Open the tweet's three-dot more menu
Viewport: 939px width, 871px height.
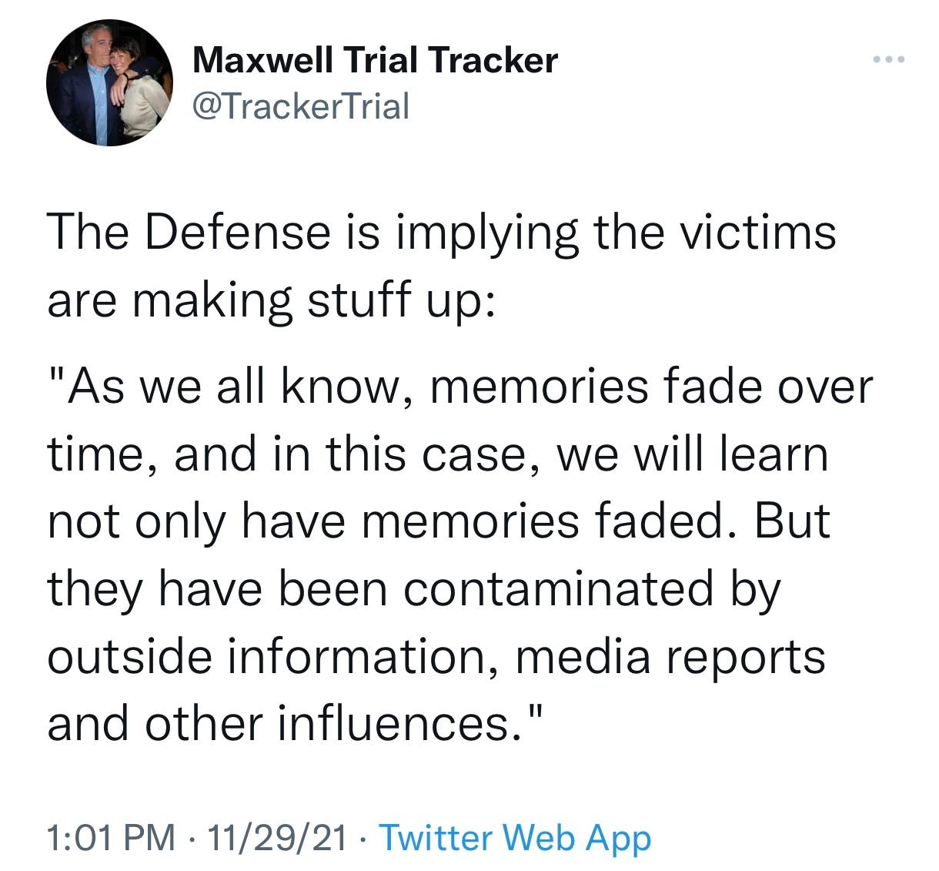[891, 60]
